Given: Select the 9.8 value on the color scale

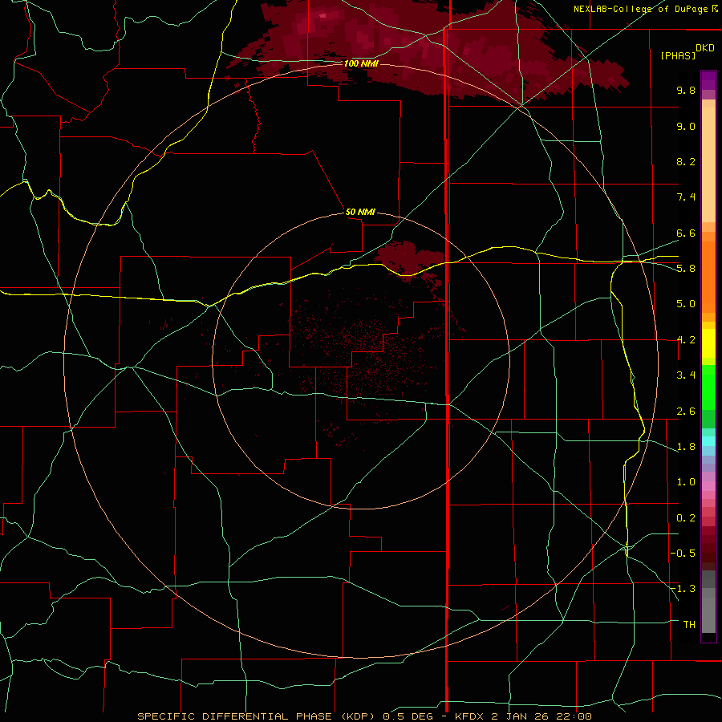Looking at the screenshot, I should point(686,90).
